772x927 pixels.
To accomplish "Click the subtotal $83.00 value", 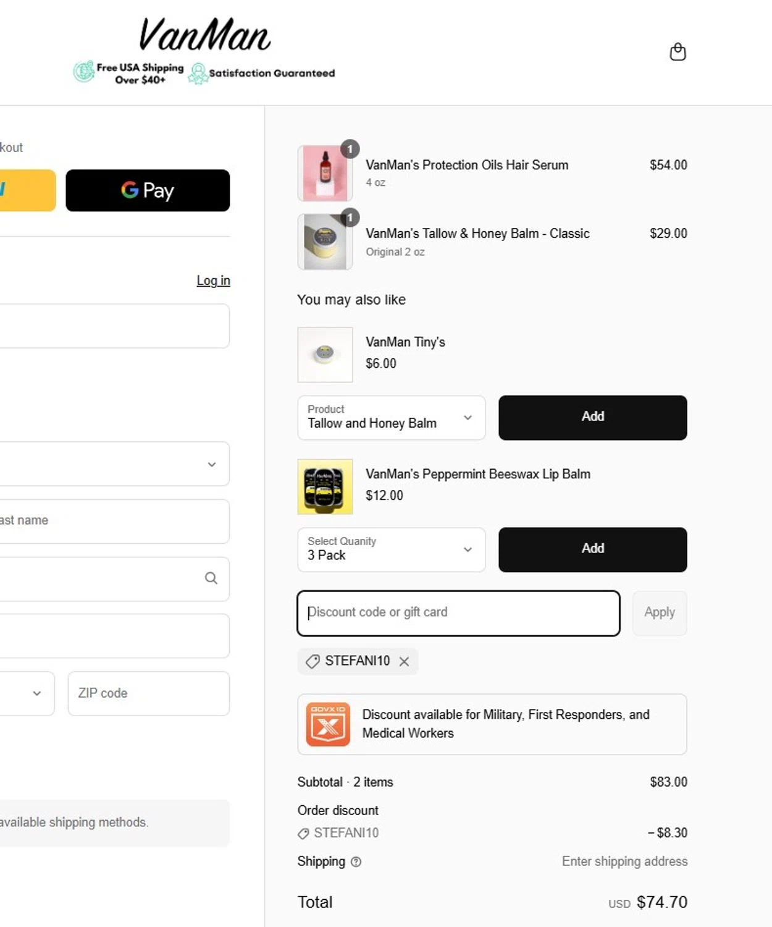I will (x=668, y=782).
